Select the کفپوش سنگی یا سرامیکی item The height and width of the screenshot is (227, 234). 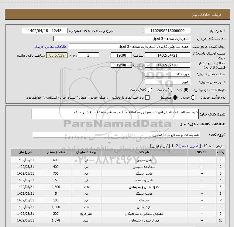tap(144, 214)
